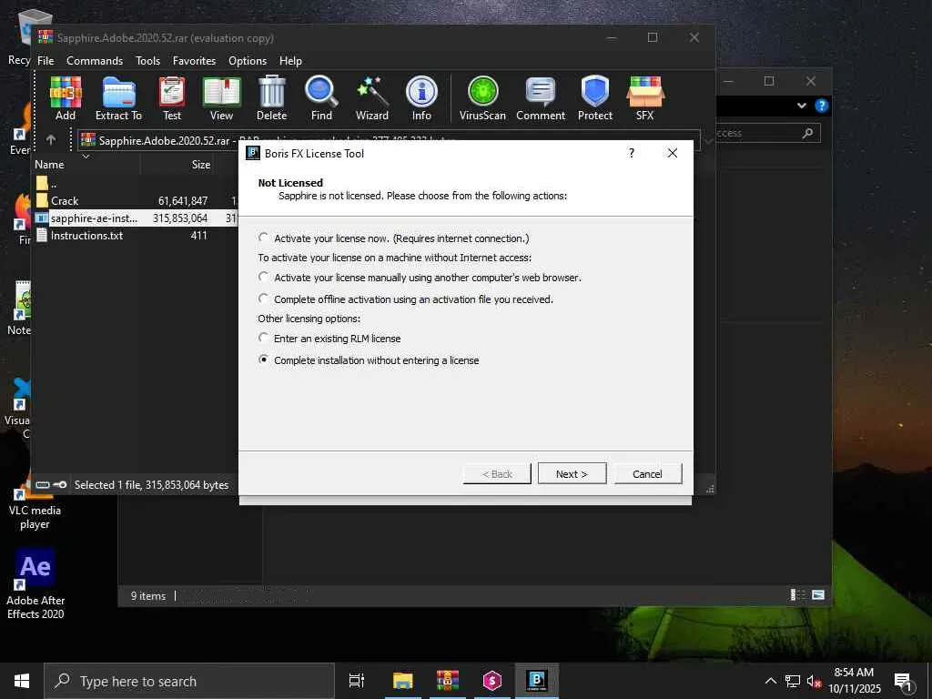Open Task View from taskbar
The height and width of the screenshot is (699, 932).
pos(357,681)
